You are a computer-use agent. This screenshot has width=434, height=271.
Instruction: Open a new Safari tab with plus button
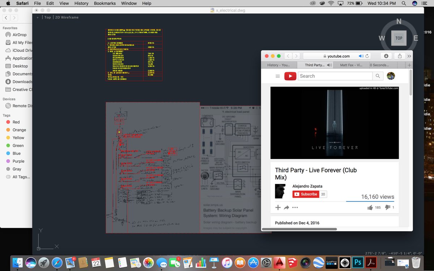click(x=409, y=65)
